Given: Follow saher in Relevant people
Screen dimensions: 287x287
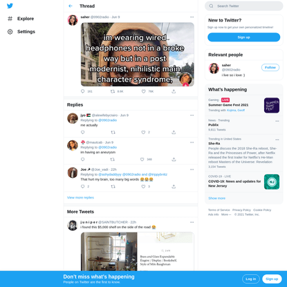Looking at the screenshot, I should tap(270, 68).
